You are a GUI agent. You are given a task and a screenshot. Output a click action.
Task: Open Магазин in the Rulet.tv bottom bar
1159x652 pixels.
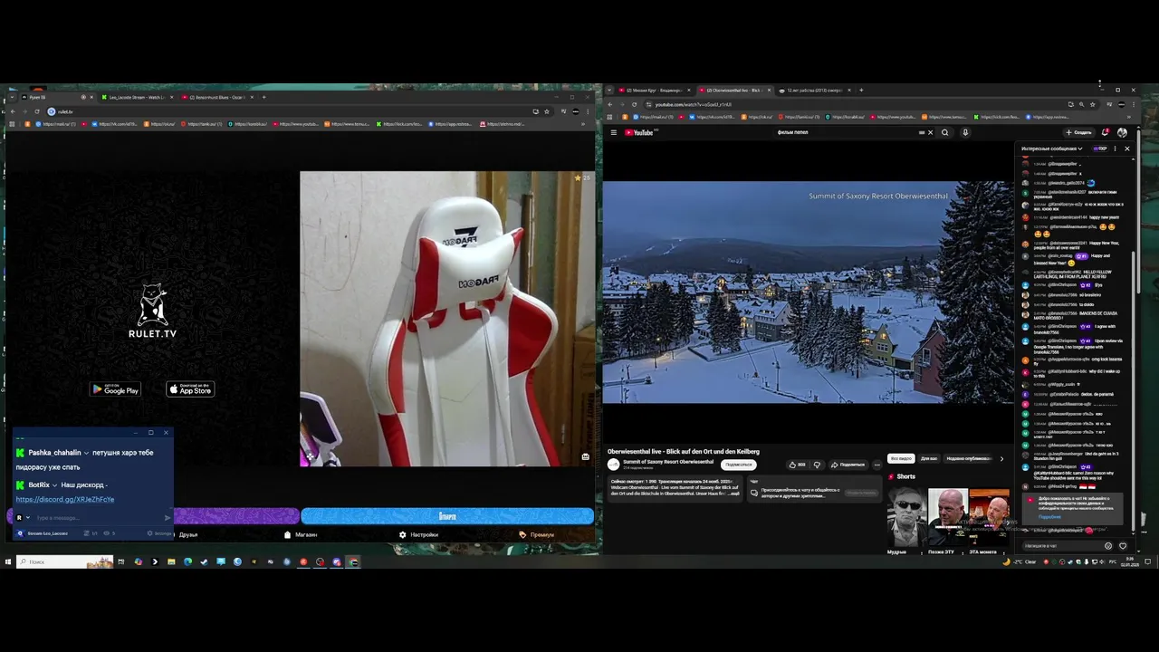coord(302,534)
